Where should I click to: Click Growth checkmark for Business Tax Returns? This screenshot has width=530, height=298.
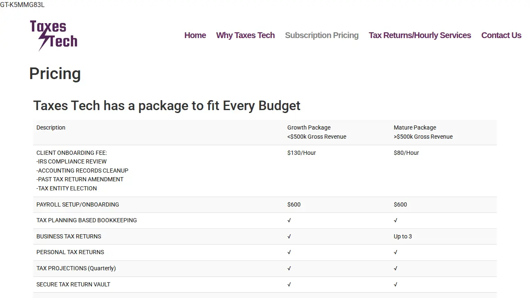tap(289, 236)
